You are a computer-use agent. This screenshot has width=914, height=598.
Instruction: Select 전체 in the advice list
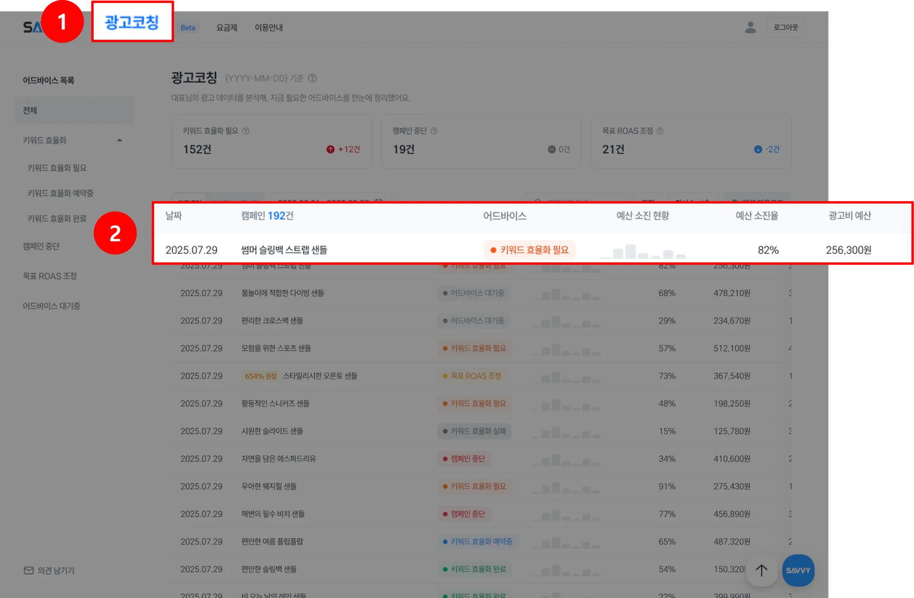pos(30,110)
